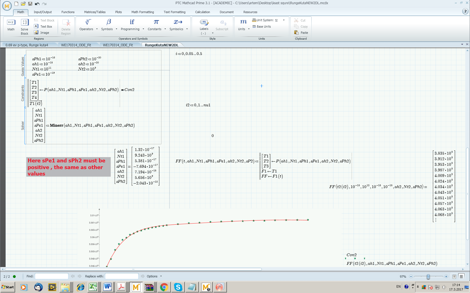Open the Text Formatting ribbon tab
Viewport: 470px width, 293px height.
[x=175, y=12]
